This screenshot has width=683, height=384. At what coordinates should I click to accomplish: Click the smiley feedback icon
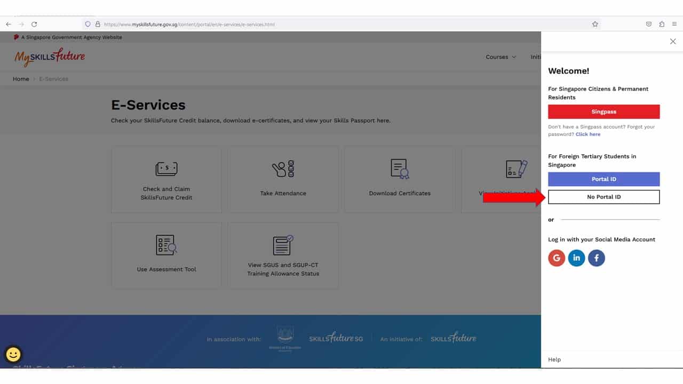click(x=13, y=354)
